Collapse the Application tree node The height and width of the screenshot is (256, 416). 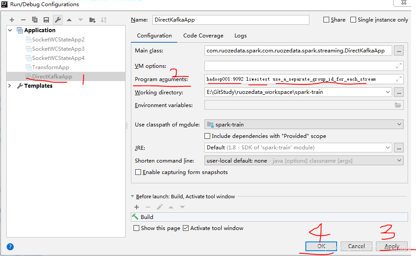(10, 30)
